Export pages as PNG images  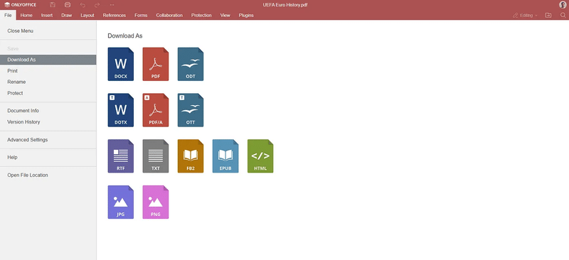pos(155,202)
